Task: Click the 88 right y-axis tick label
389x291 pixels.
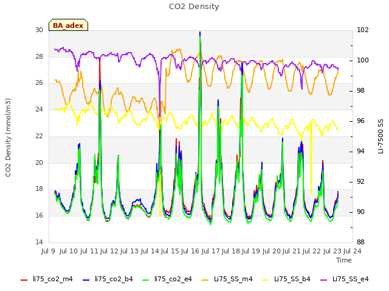Action: 360,242
